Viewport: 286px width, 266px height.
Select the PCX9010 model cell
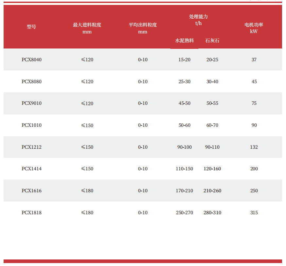click(x=32, y=103)
